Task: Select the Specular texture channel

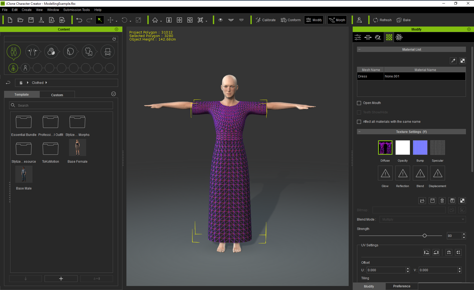Action: [437, 147]
